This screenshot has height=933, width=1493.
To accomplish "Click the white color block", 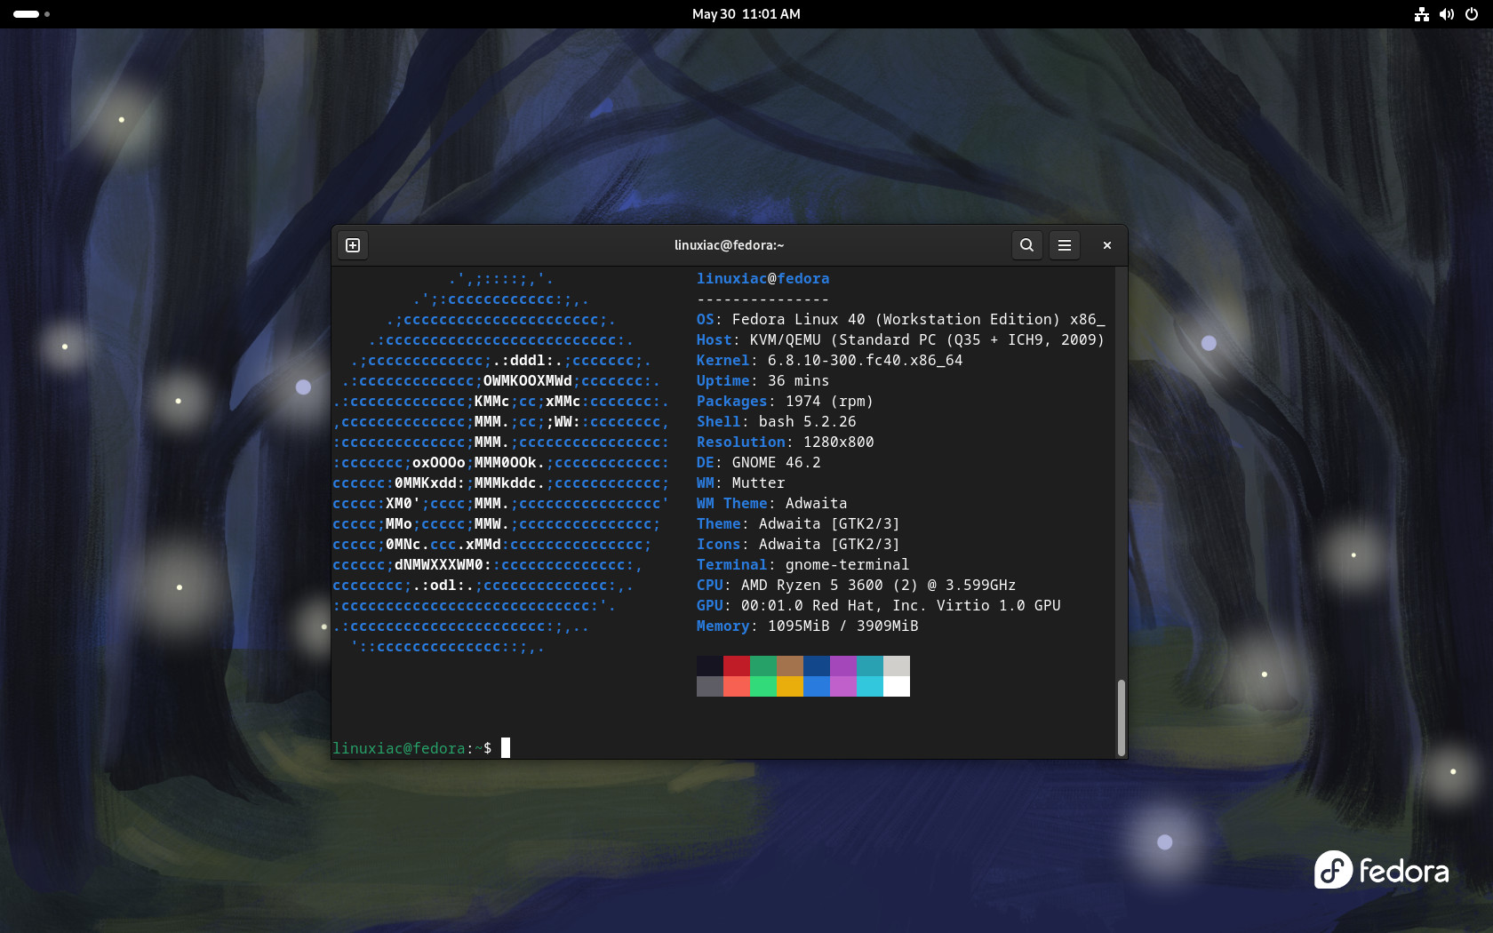I will (x=897, y=686).
